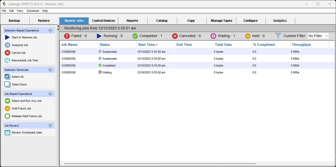Click the red Cancel Job icon
This screenshot has width=336, height=167.
coord(7,53)
